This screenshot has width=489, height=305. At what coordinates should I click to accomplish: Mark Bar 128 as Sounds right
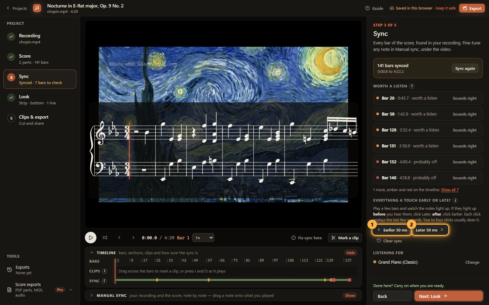click(x=464, y=130)
